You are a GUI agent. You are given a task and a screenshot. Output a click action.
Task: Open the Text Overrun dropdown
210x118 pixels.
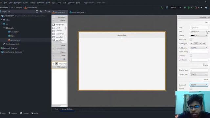(199, 48)
